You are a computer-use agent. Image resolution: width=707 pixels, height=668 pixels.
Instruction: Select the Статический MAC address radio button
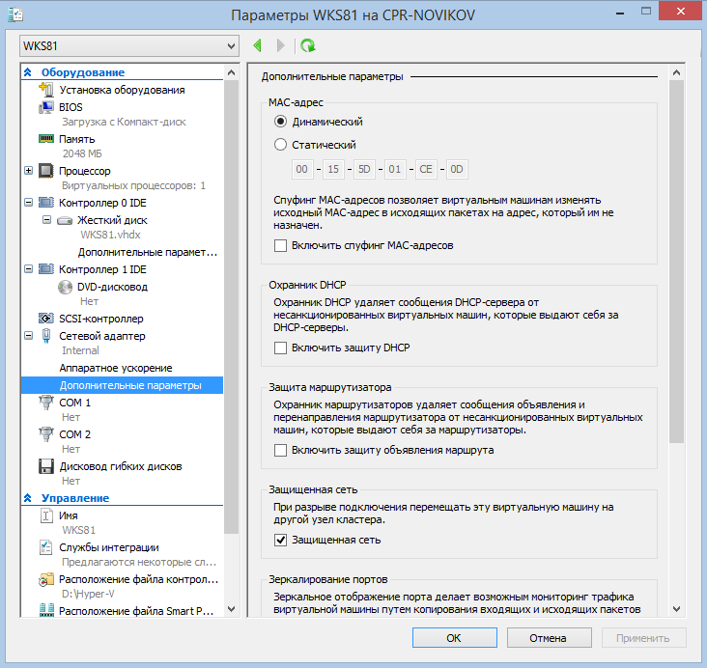point(281,145)
